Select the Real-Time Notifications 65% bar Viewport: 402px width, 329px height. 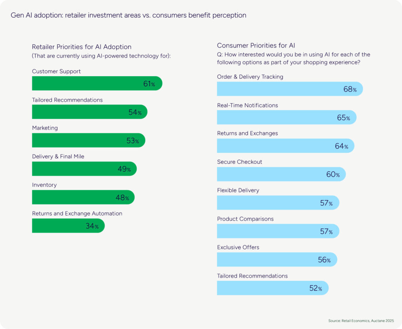[x=287, y=117]
